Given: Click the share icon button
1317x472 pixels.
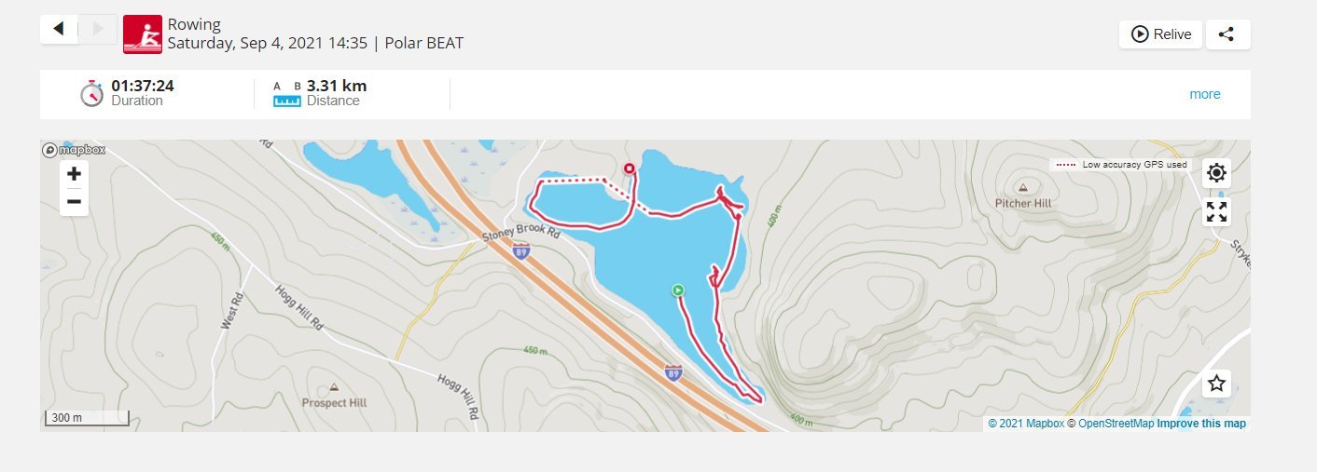Looking at the screenshot, I should click(1227, 34).
